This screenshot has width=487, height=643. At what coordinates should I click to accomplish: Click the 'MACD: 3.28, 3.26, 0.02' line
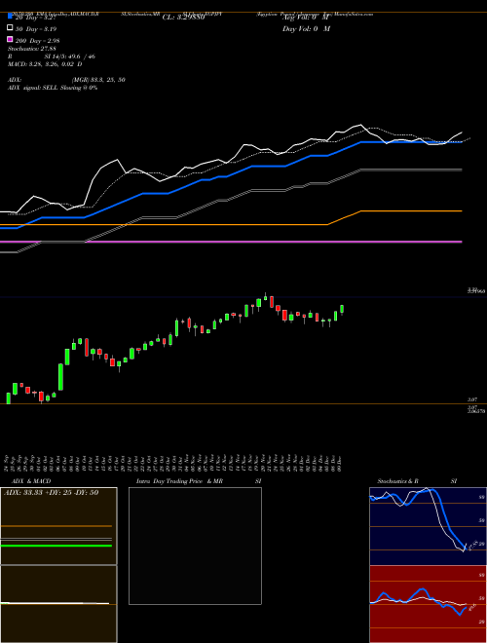click(x=45, y=64)
